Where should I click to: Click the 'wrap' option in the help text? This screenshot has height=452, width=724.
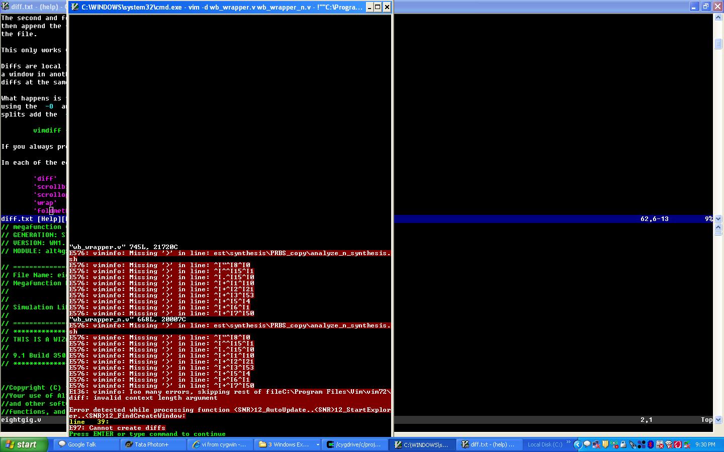[x=45, y=203]
